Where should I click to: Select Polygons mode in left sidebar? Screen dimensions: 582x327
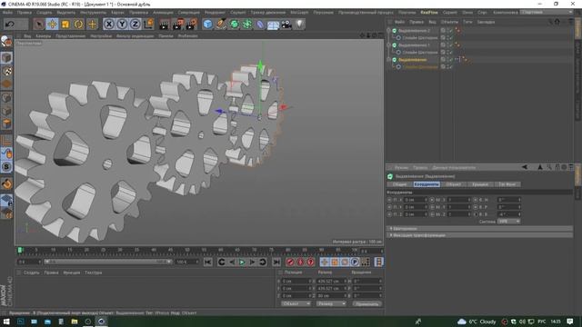point(6,124)
